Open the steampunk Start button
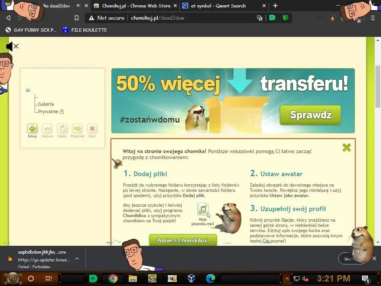 [x=13, y=279]
